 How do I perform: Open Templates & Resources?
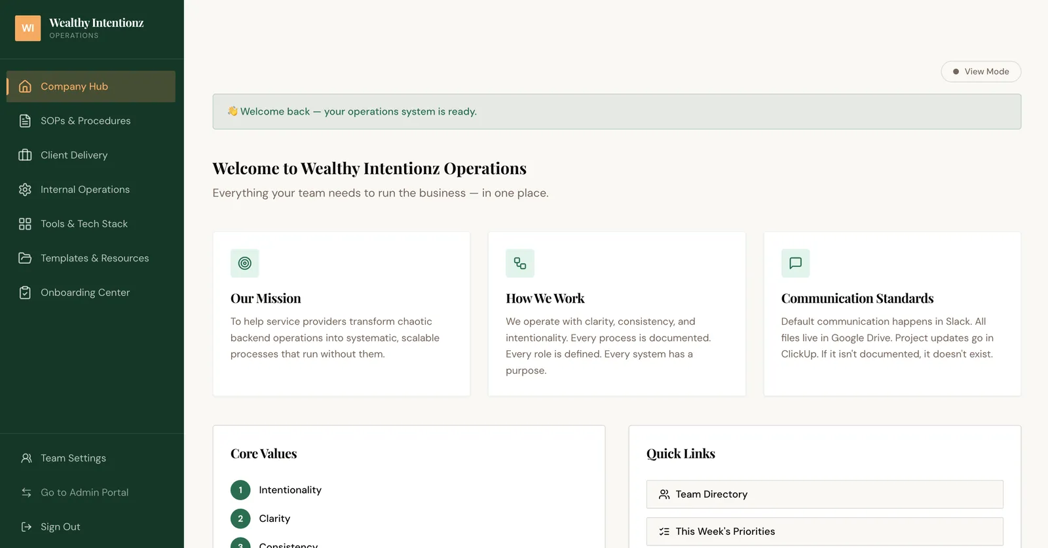coord(91,258)
